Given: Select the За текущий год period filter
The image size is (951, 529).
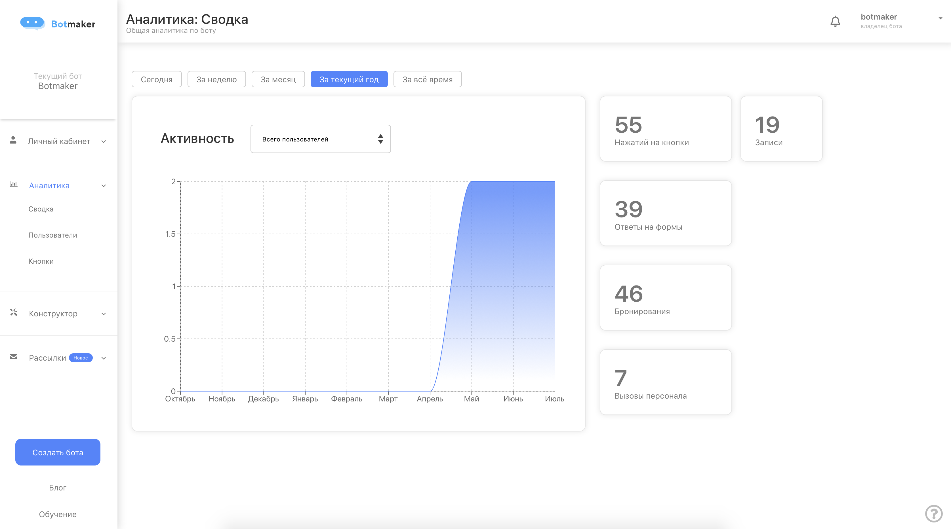Looking at the screenshot, I should point(349,79).
